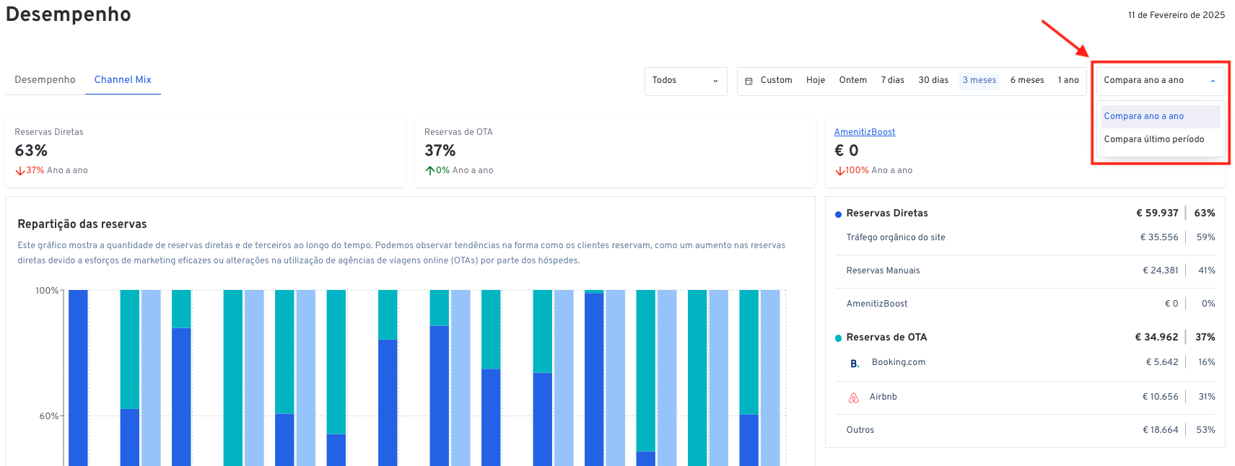Viewport: 1235px width, 466px height.
Task: Click the € 5.642 value
Action: [1162, 362]
